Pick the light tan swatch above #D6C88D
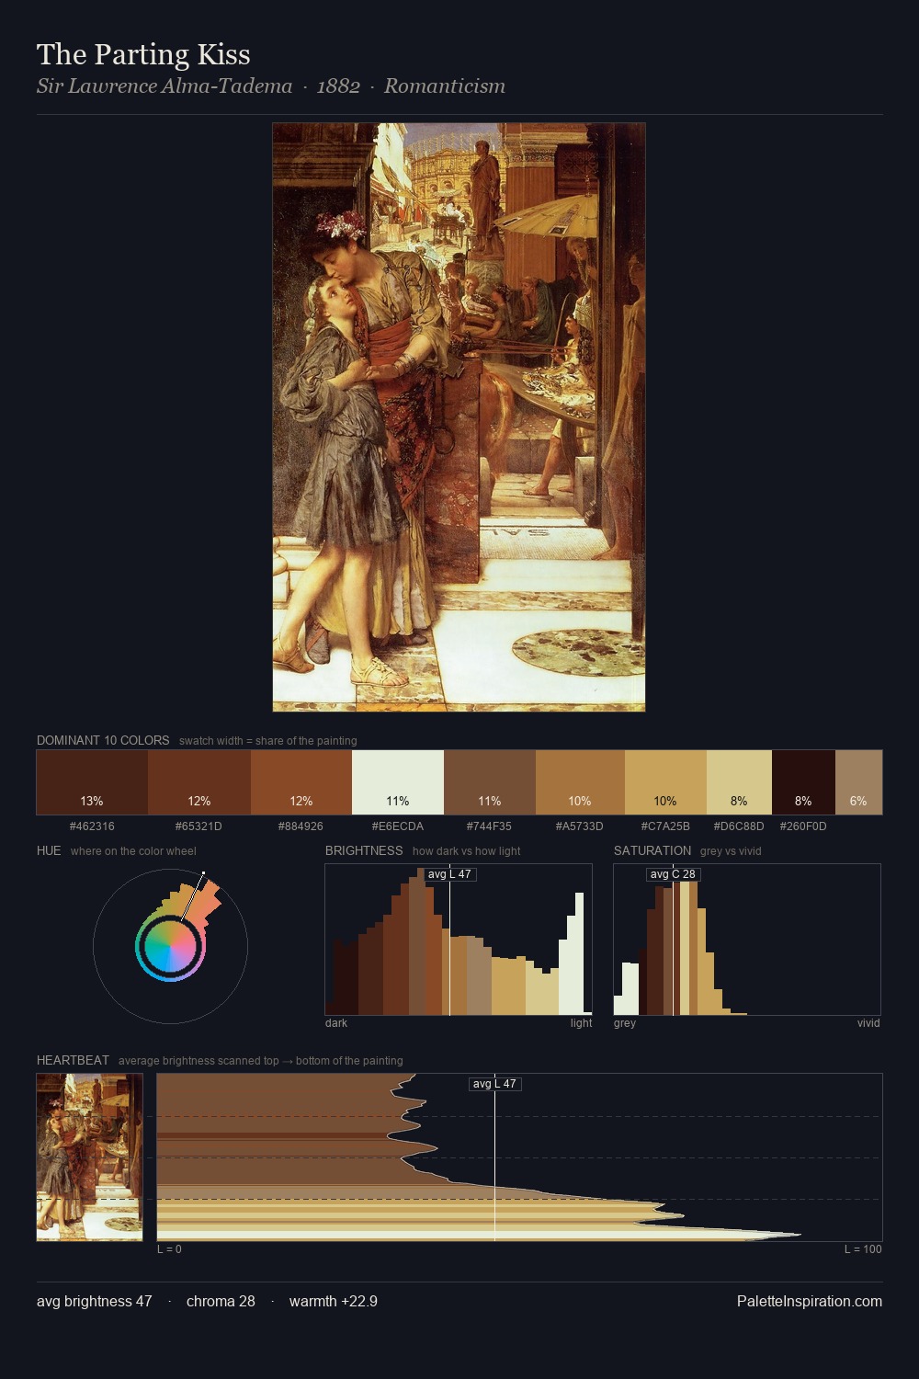The image size is (919, 1379). pos(739,782)
